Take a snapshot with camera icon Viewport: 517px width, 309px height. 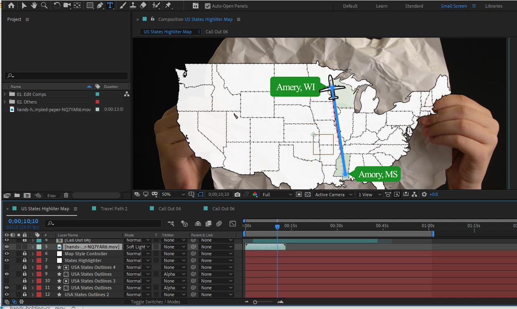click(237, 194)
